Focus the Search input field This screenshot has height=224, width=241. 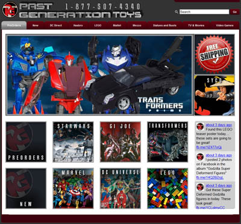pyautogui.click(x=204, y=12)
